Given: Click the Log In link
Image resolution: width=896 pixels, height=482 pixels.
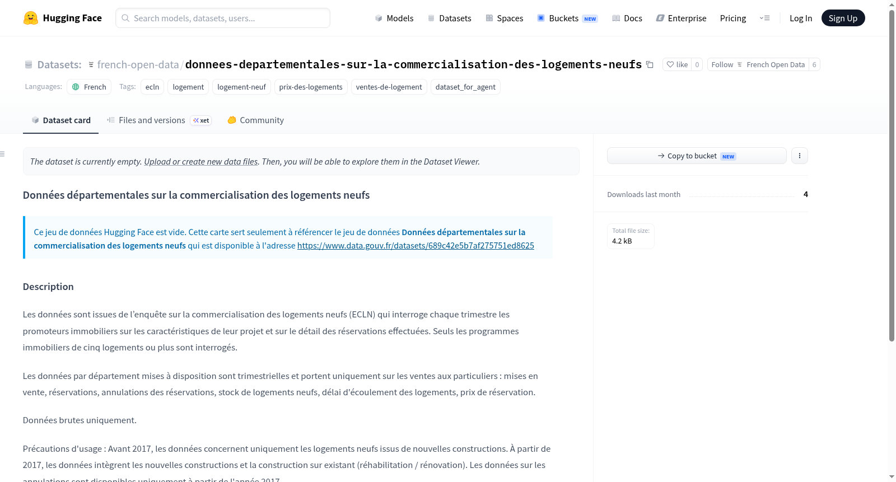Looking at the screenshot, I should point(801,18).
